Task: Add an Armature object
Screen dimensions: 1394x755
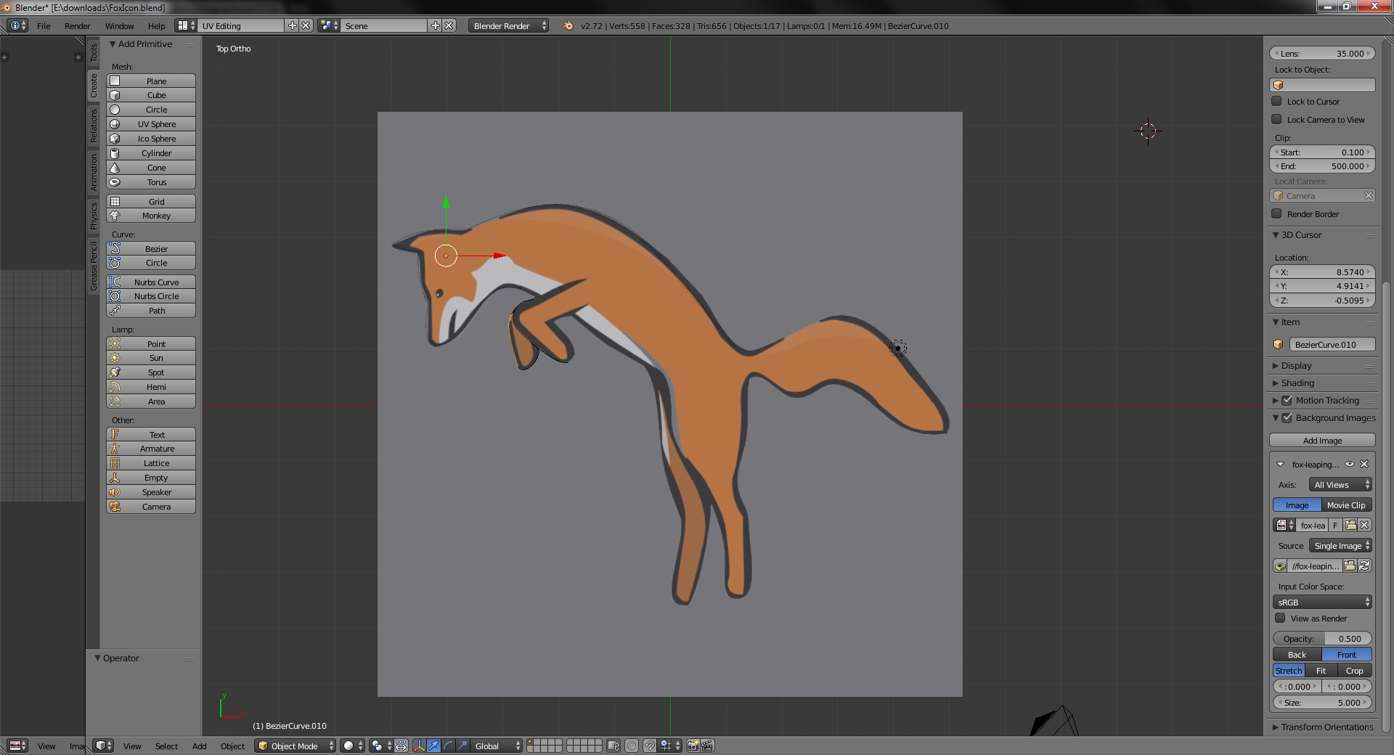Action: pos(151,449)
